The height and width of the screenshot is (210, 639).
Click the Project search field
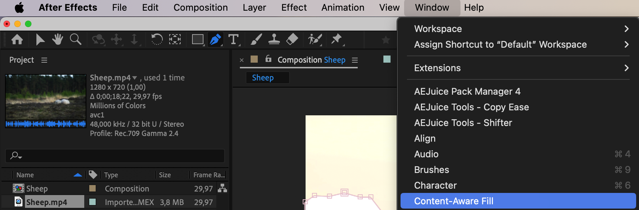115,156
